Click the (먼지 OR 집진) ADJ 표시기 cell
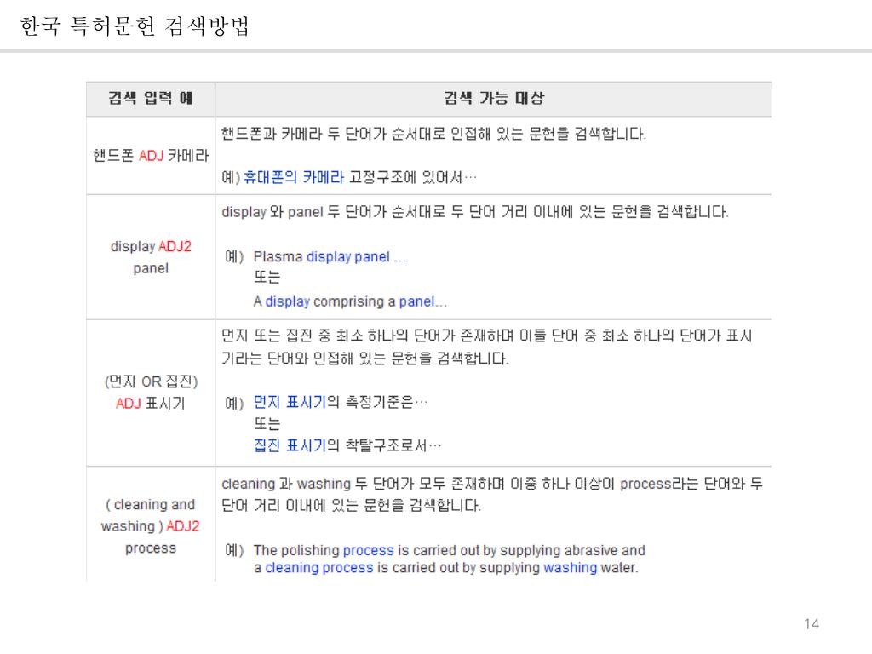Image resolution: width=872 pixels, height=654 pixels. click(151, 392)
